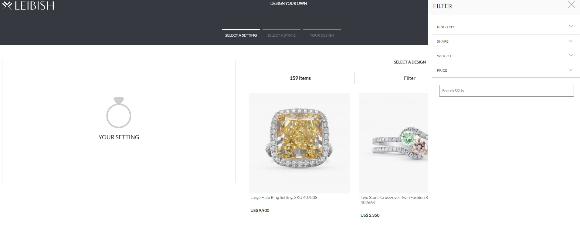Open the Price filter section

coord(506,70)
